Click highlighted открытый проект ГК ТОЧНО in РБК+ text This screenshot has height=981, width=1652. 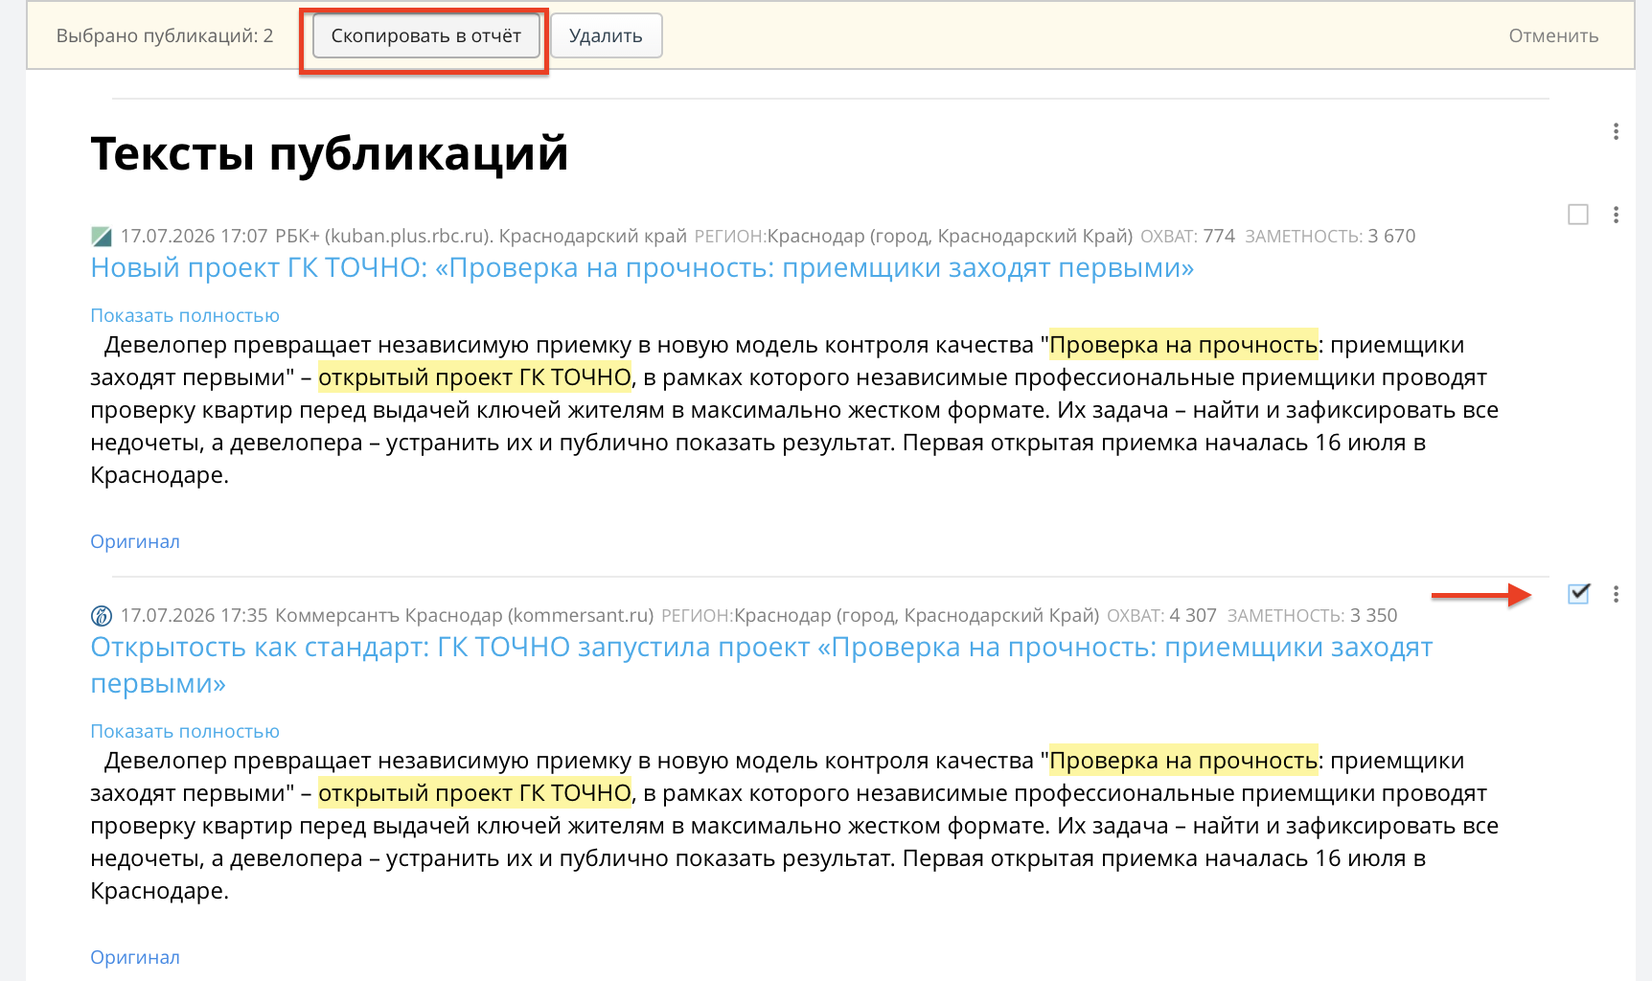pos(474,377)
